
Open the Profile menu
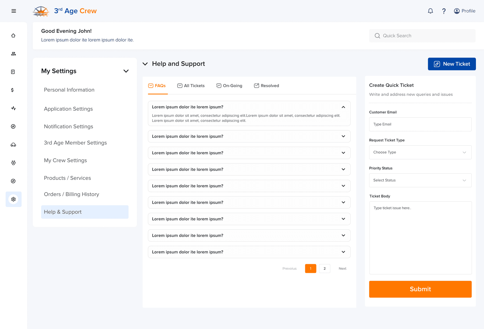coord(465,11)
